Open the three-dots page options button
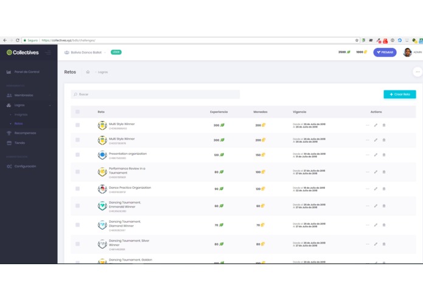The width and height of the screenshot is (423, 300). coord(418,72)
